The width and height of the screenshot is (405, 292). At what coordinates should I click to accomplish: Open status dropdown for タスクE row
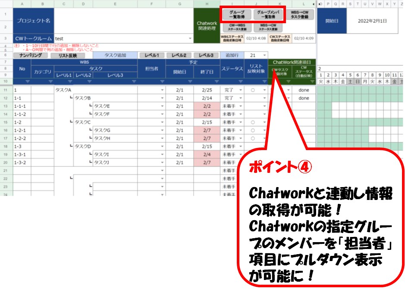tap(241, 106)
